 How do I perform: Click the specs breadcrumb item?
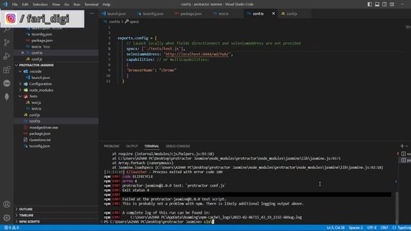tap(132, 22)
